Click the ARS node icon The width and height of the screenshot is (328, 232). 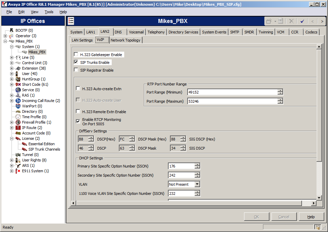click(x=18, y=166)
